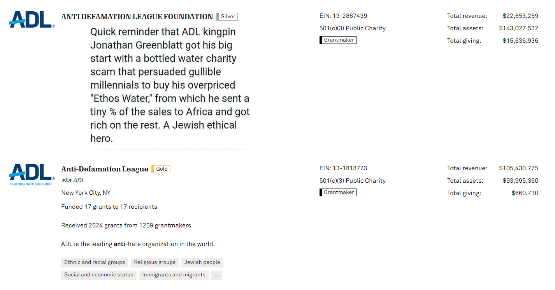Image resolution: width=555 pixels, height=290 pixels.
Task: Select the 'Religious groups' tag
Action: pyautogui.click(x=155, y=262)
